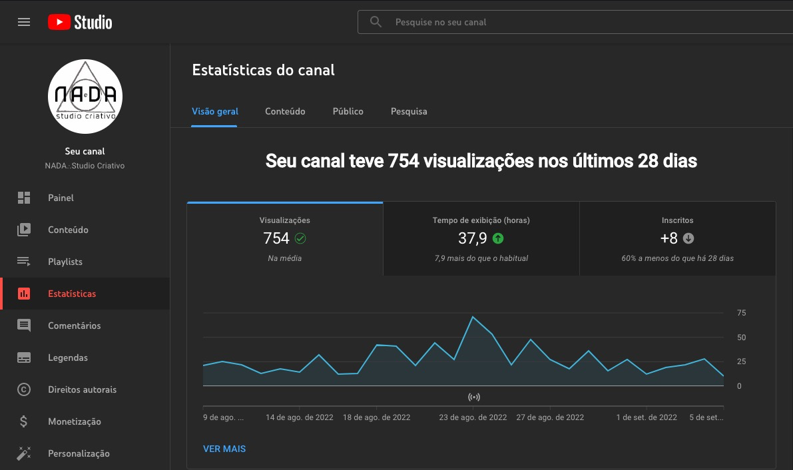Select the Inscritos metric card
This screenshot has width=793, height=470.
tap(678, 239)
